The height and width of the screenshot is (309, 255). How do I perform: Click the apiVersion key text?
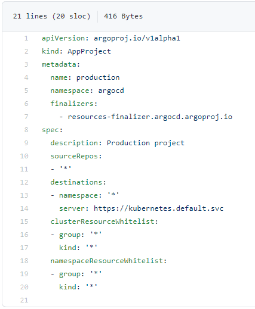(x=63, y=38)
